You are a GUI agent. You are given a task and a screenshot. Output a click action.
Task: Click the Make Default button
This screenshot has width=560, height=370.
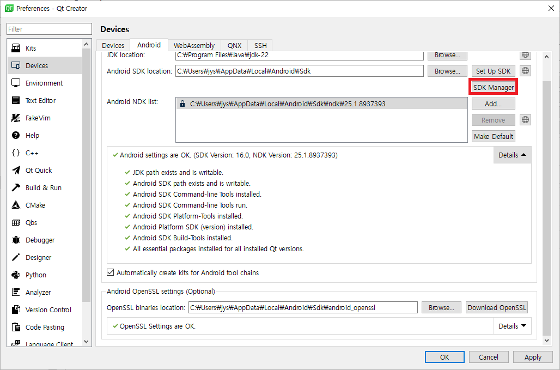(493, 136)
